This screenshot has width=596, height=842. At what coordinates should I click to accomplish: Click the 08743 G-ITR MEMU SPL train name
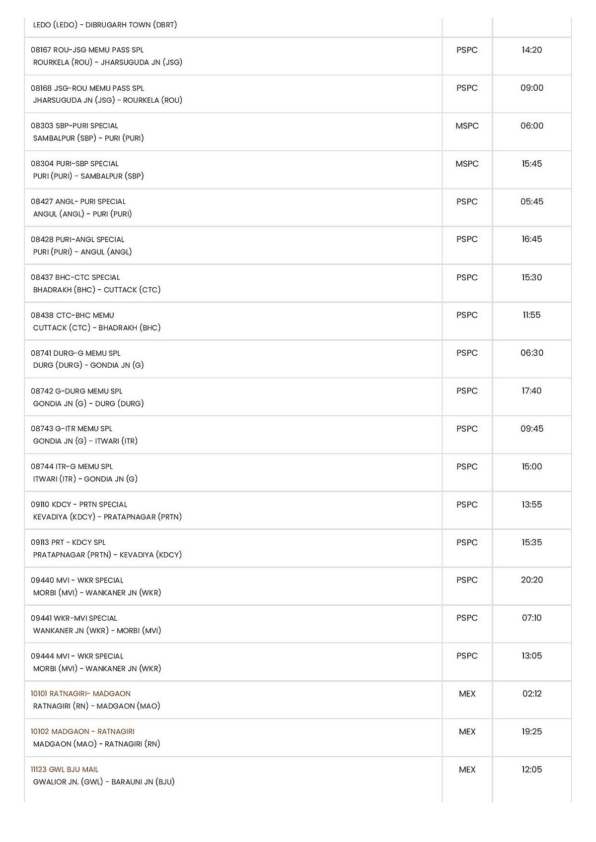(72, 429)
